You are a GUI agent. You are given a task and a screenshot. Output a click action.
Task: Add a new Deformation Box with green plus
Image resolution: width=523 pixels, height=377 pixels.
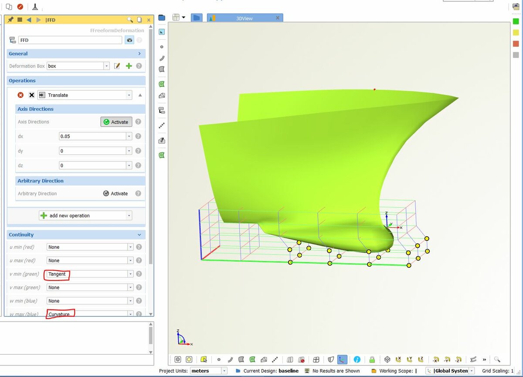point(129,66)
